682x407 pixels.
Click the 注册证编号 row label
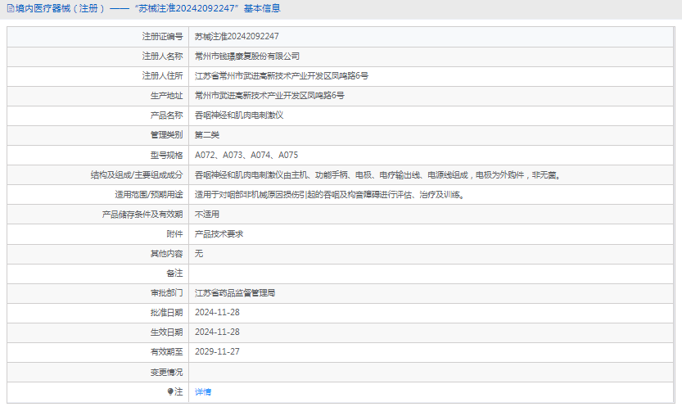coord(162,37)
